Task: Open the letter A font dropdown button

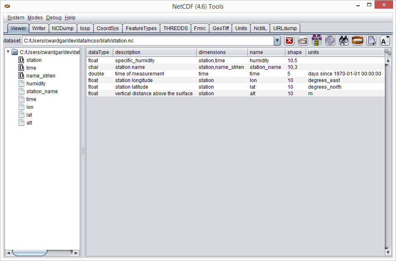Action: pyautogui.click(x=384, y=40)
